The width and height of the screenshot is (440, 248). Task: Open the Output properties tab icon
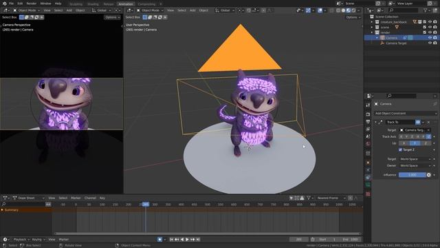pos(368,122)
